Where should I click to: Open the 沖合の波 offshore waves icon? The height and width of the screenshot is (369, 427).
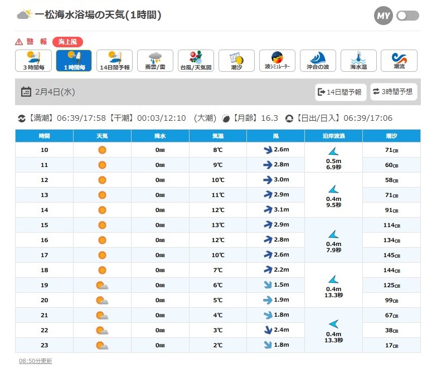coord(318,61)
